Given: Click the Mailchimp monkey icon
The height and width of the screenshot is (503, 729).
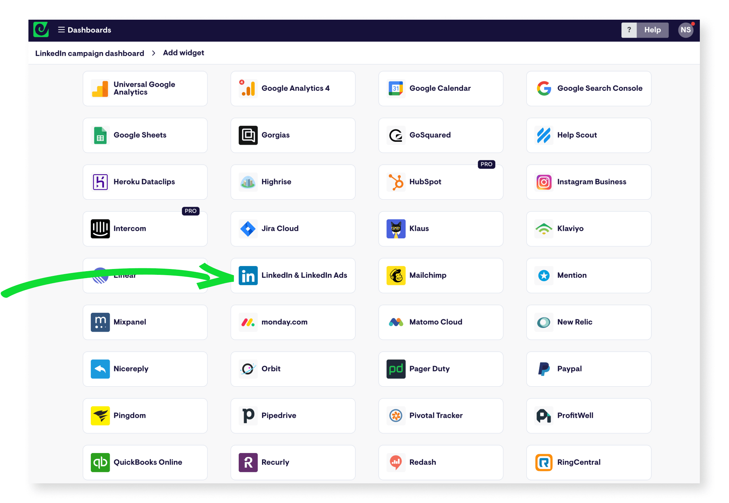Looking at the screenshot, I should tap(396, 276).
